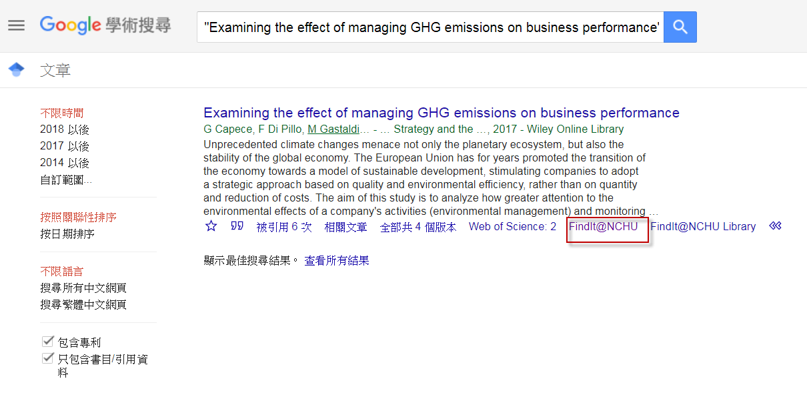Click the Google Scholar logo

pyautogui.click(x=105, y=26)
